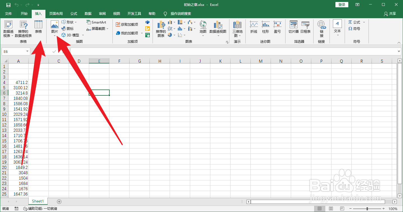
Task: Insert a Timeline (日程表)
Action: 305,27
